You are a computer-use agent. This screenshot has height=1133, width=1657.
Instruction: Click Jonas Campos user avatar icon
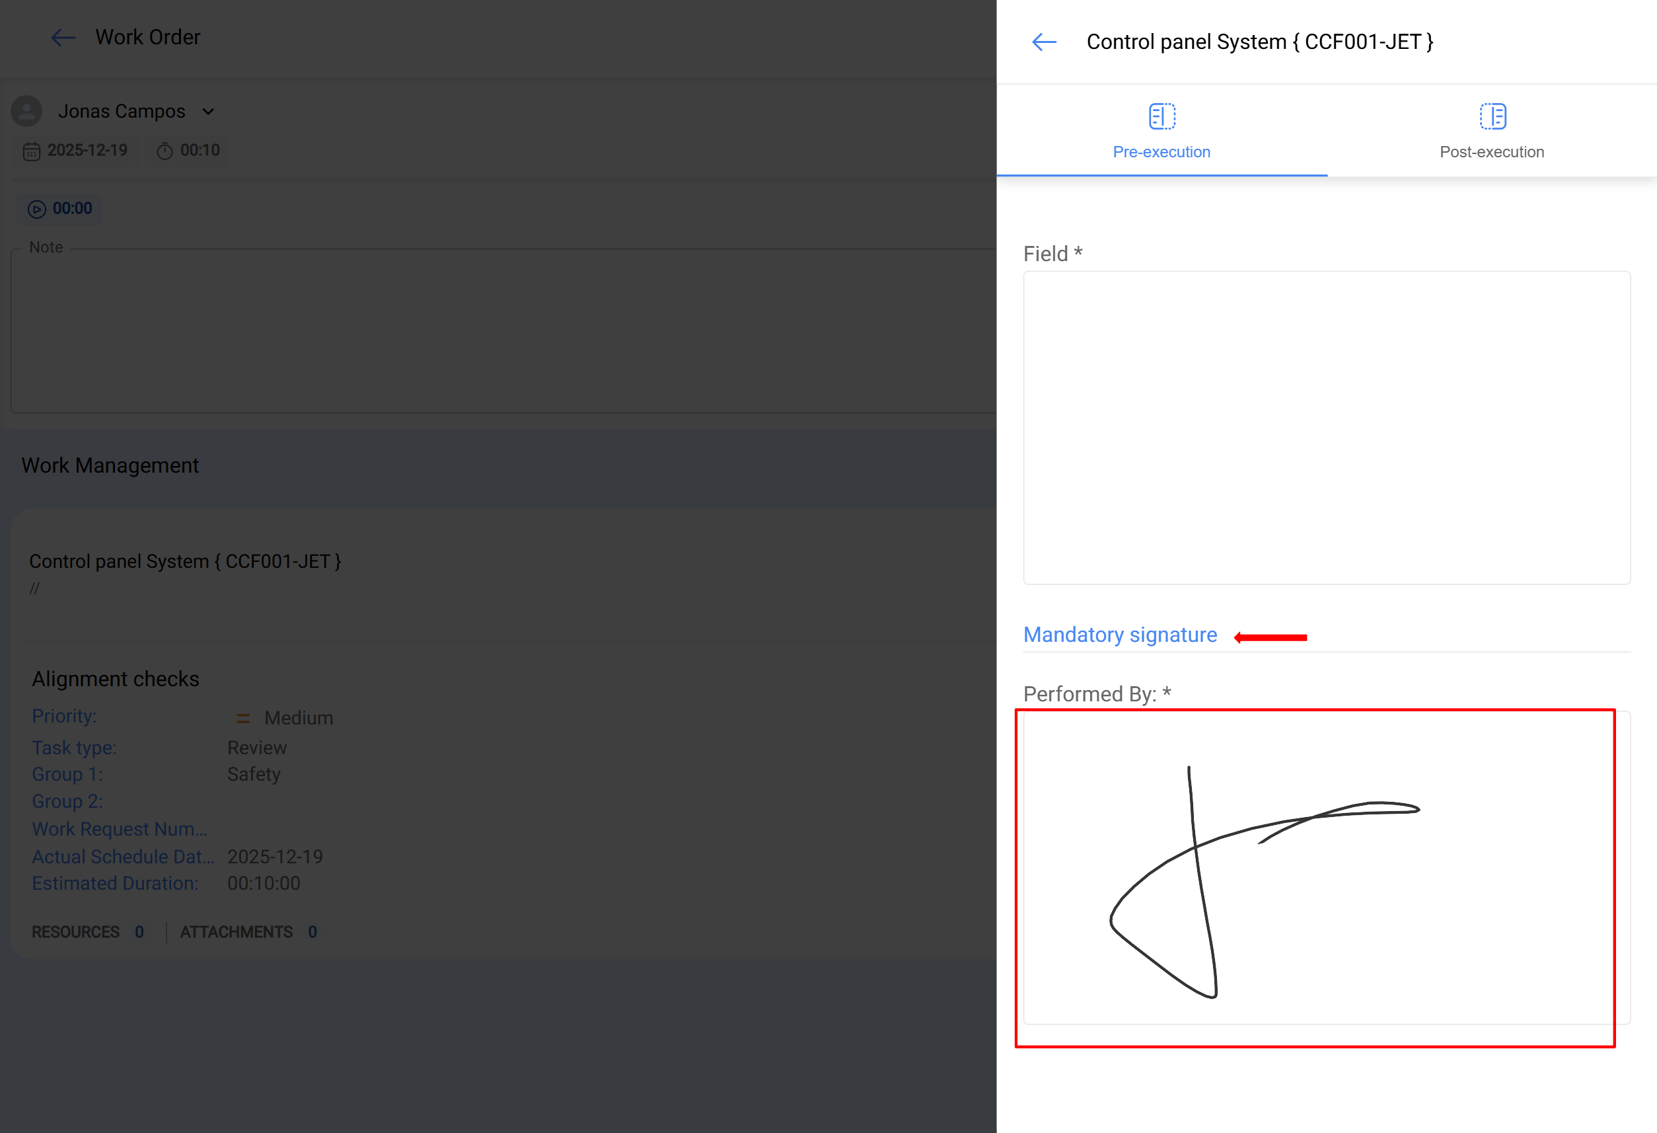pos(27,111)
